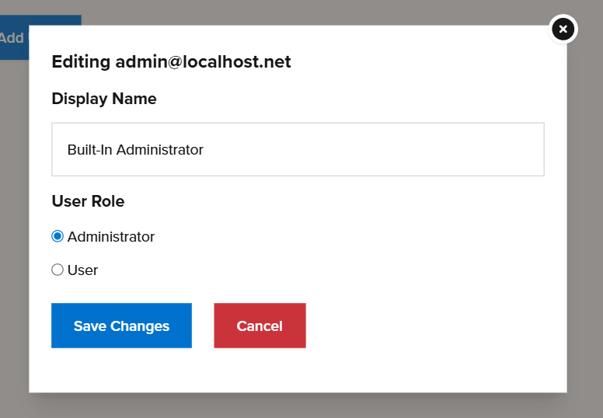Select the Administrator radio button
The width and height of the screenshot is (603, 418).
pos(58,236)
